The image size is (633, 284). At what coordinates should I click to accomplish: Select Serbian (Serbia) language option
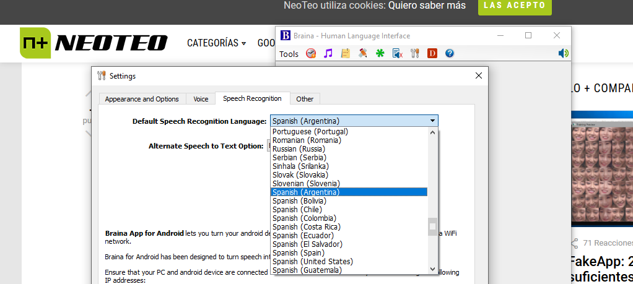(349, 157)
